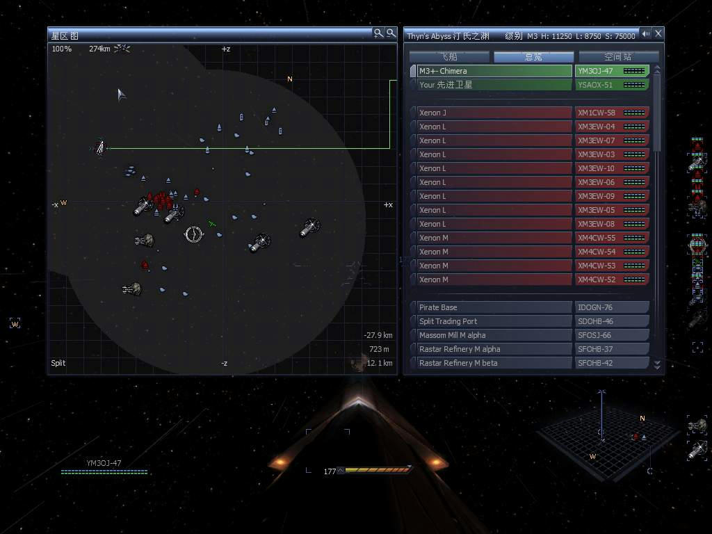Highlight the Xenon L row XM3EW-08
Image resolution: width=712 pixels, height=534 pixels.
coord(529,224)
